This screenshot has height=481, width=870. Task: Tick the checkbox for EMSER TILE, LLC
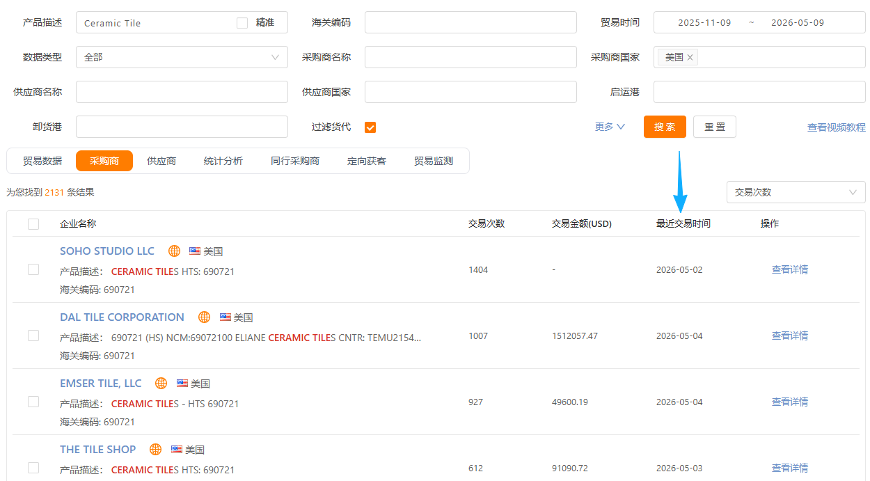coord(33,402)
